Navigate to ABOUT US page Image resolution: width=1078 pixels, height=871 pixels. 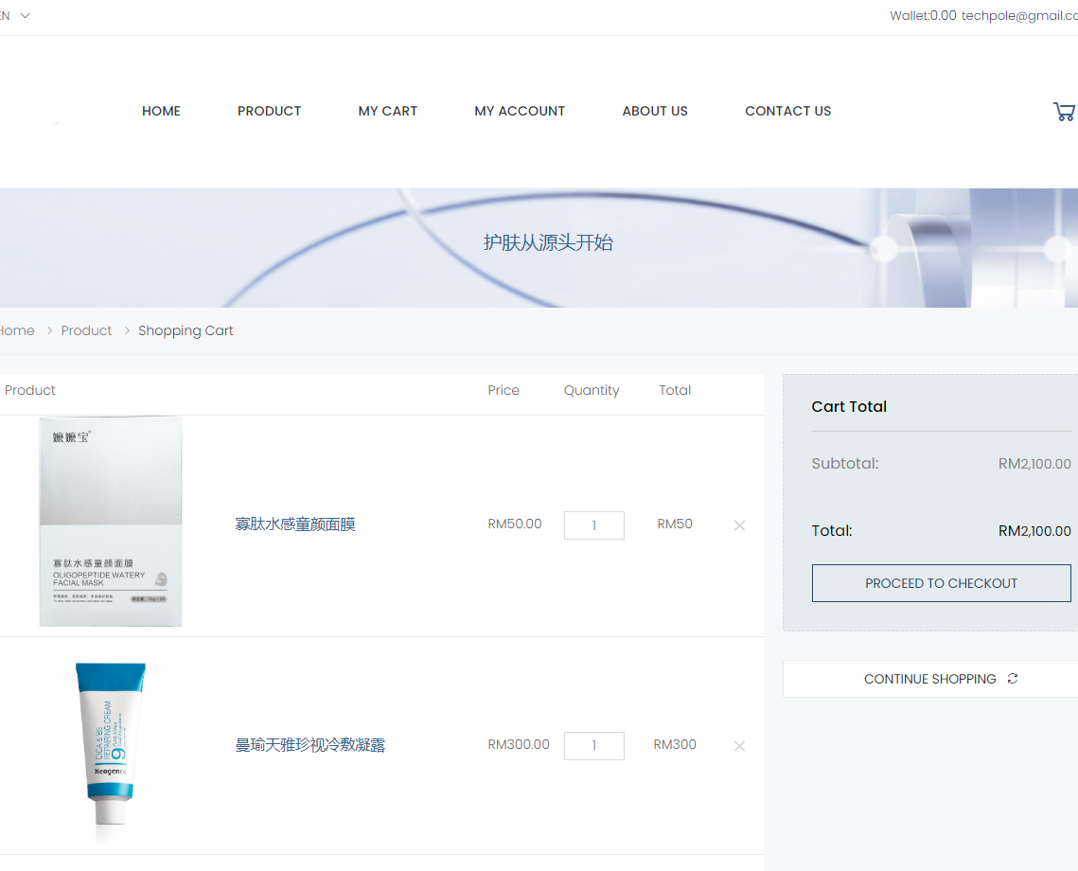(x=654, y=111)
